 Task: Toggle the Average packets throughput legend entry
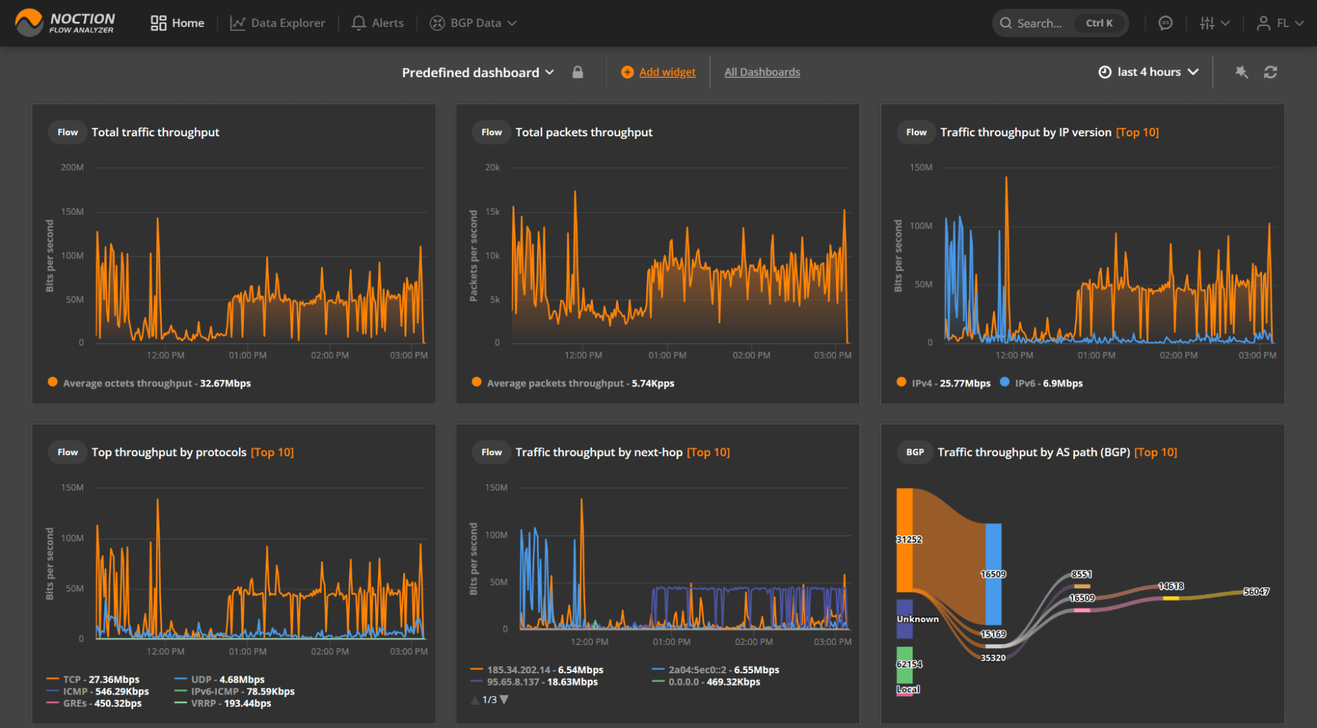[x=573, y=383]
